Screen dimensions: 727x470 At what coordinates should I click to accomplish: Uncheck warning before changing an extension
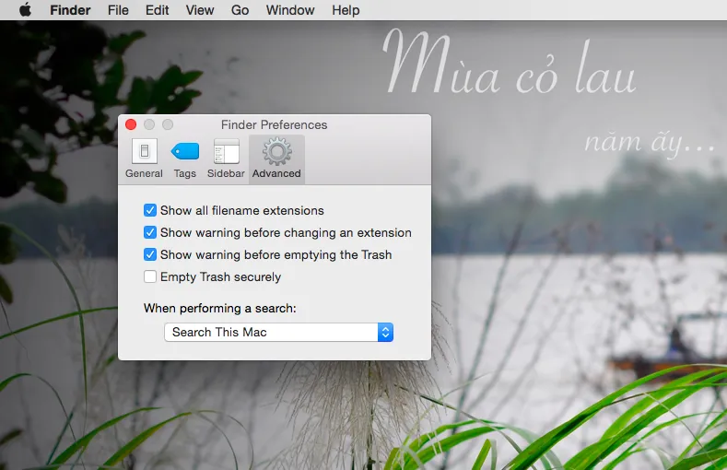150,233
